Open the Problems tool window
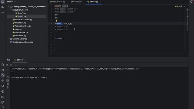Image resolution: width=194 pixels, height=109 pixels. [3, 102]
